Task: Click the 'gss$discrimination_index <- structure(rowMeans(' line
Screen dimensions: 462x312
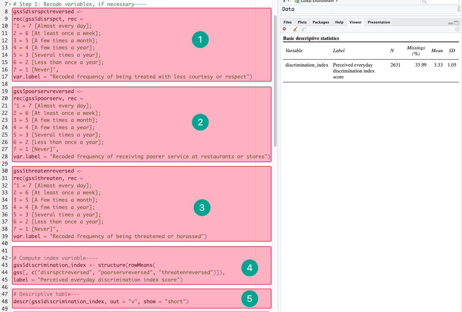Action: pos(84,265)
